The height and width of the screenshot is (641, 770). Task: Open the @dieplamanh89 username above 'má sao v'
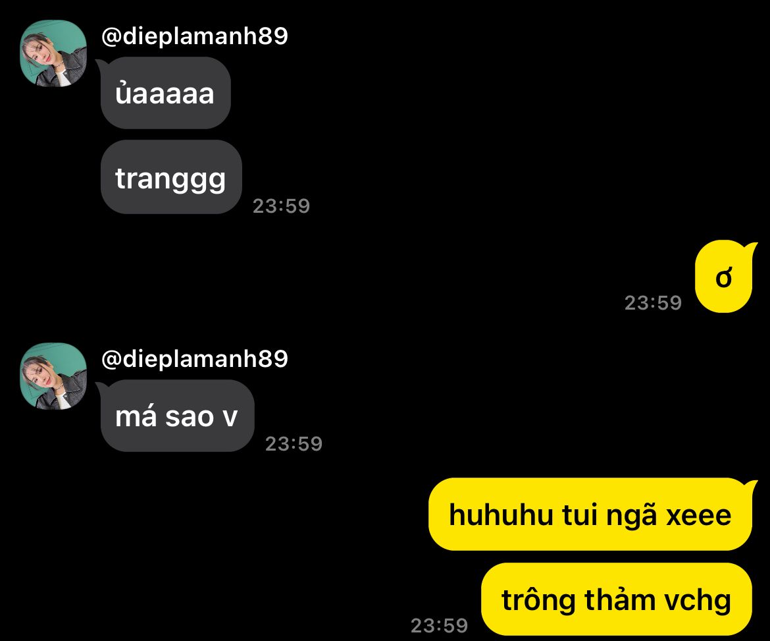pyautogui.click(x=194, y=359)
